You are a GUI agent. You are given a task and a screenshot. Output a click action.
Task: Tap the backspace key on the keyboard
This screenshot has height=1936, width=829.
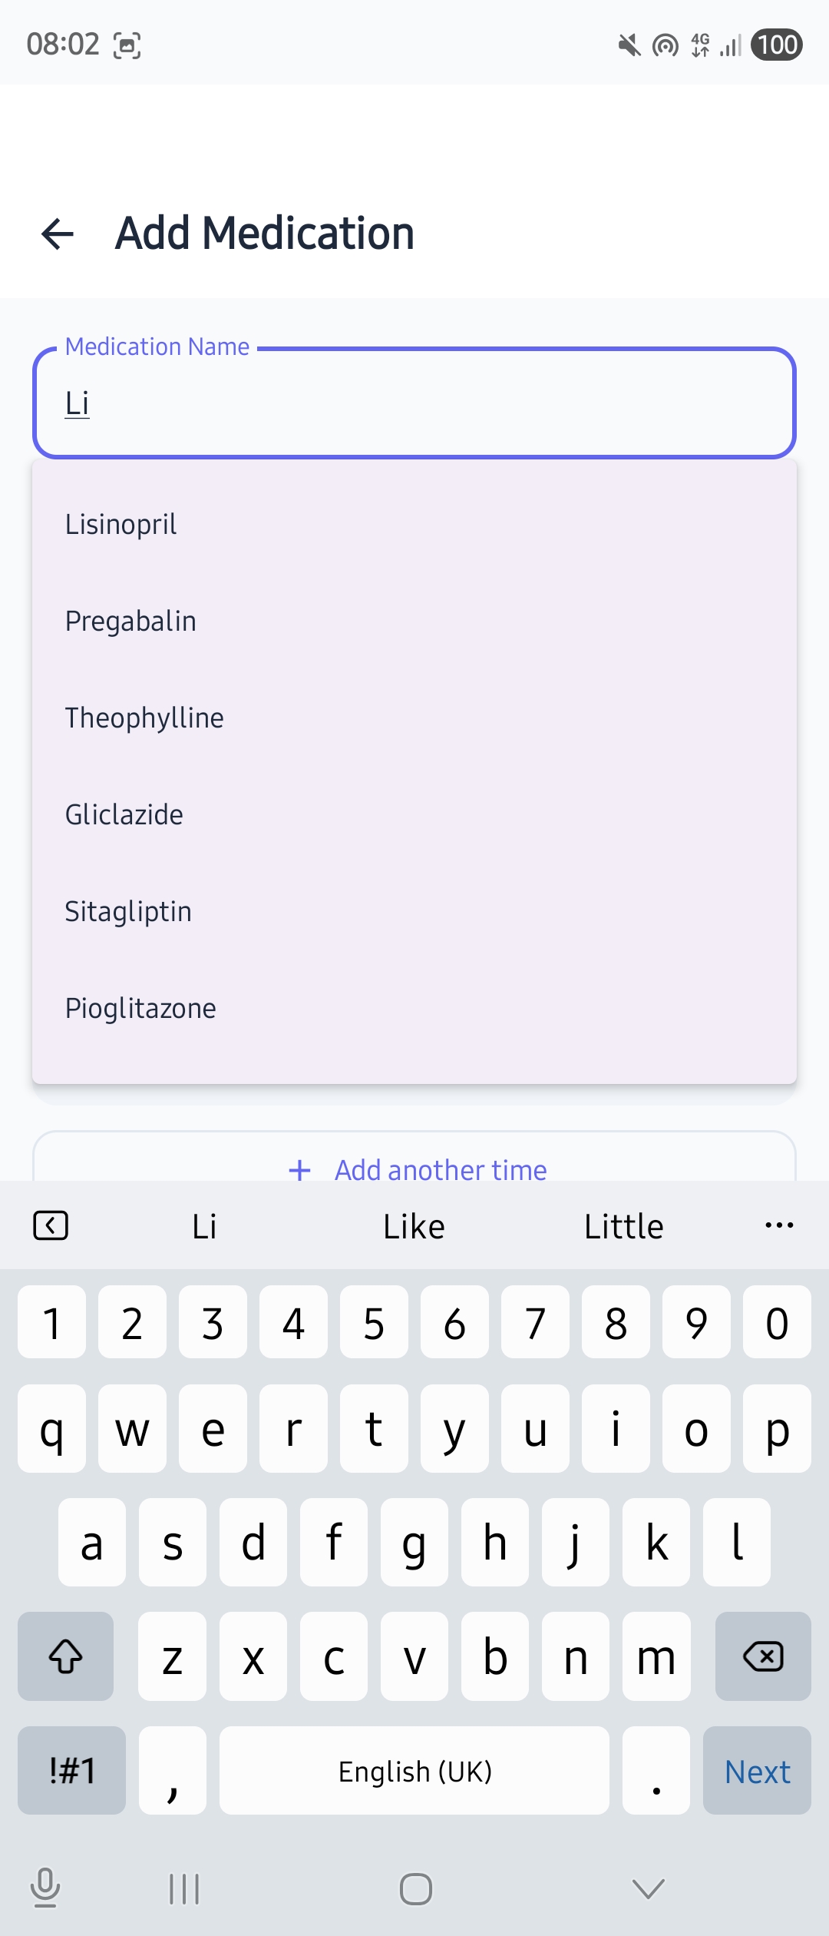coord(762,1657)
